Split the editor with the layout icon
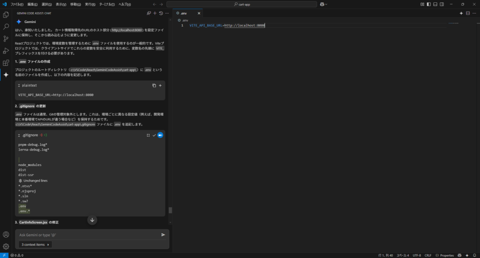The width and height of the screenshot is (480, 258). pyautogui.click(x=468, y=13)
